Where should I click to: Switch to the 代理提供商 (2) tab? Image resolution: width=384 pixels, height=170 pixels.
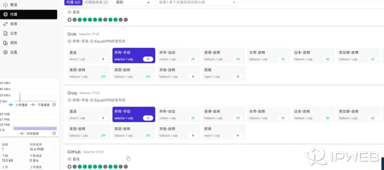pyautogui.click(x=96, y=2)
